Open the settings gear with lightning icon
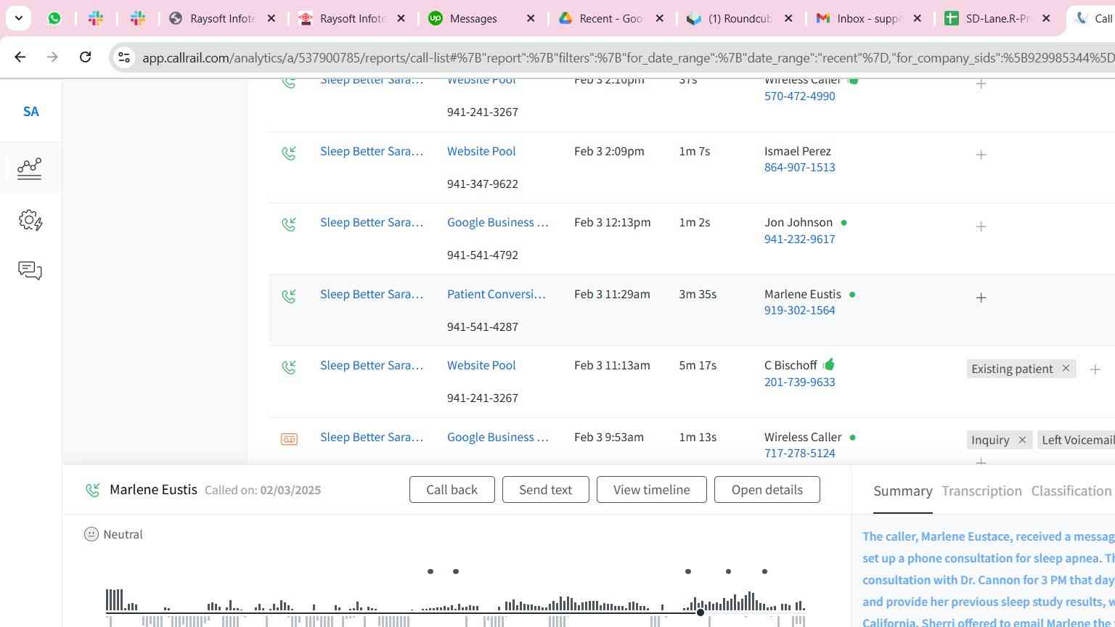 pyautogui.click(x=30, y=221)
